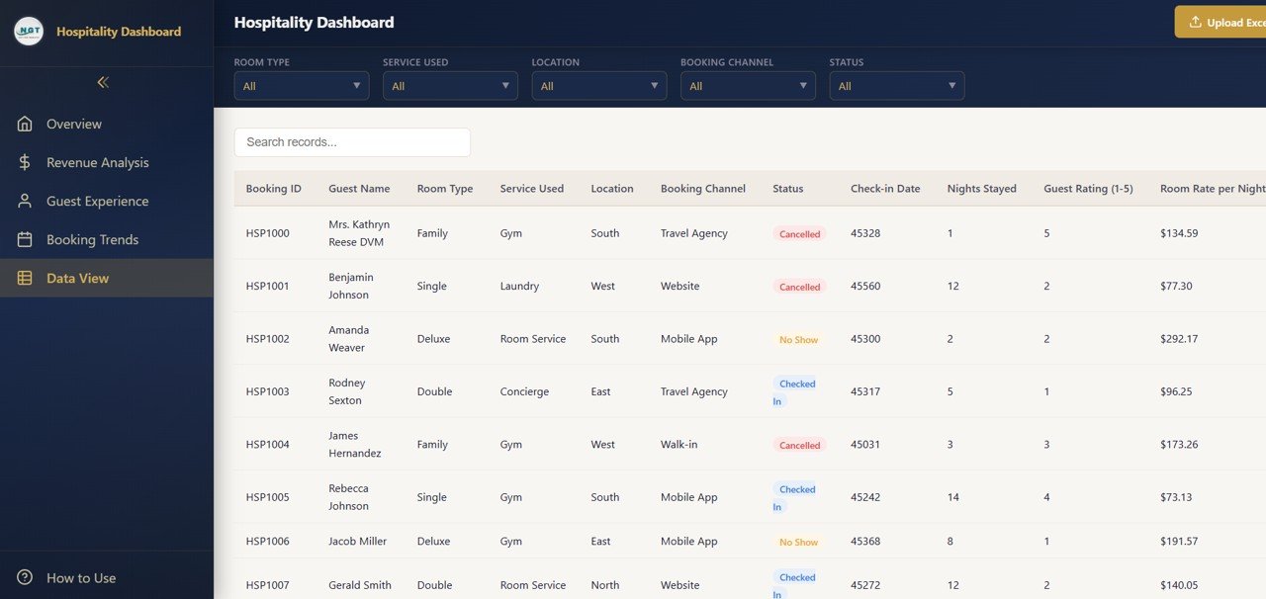Expand the Location filter dropdown
This screenshot has width=1266, height=599.
pyautogui.click(x=599, y=86)
